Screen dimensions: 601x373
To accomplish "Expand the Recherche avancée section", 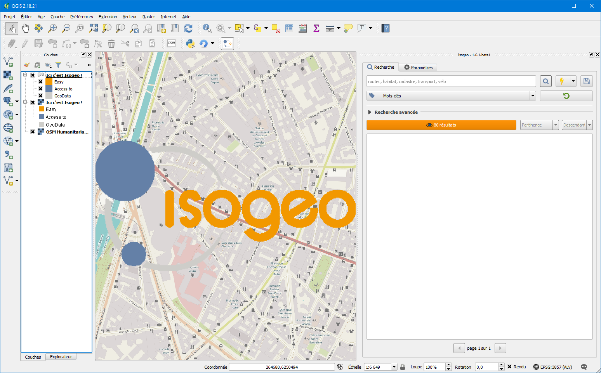I will point(370,112).
